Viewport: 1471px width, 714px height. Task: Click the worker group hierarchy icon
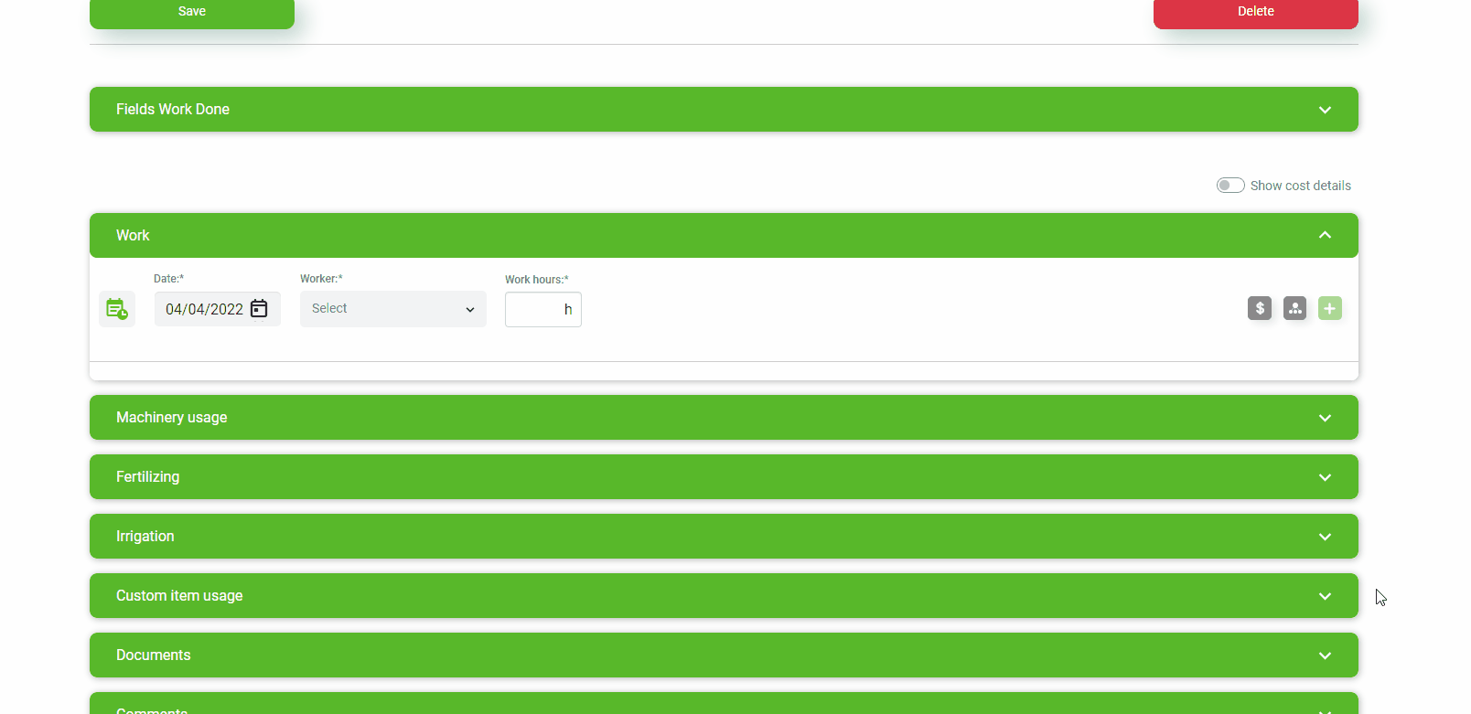[1294, 309]
